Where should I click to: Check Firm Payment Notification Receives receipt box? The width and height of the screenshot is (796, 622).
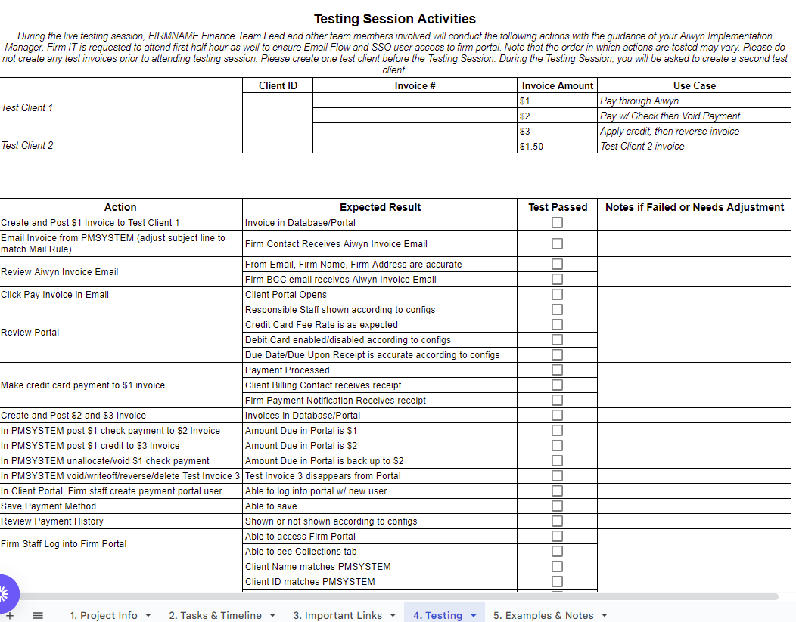point(557,400)
